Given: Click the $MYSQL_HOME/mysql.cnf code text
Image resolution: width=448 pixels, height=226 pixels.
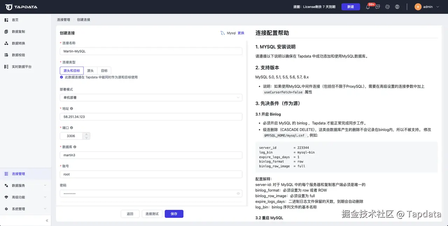Looking at the screenshot, I should (x=284, y=135).
